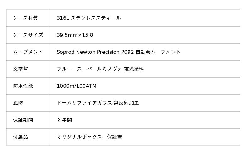Click the ブルー dial color text
This screenshot has width=252, height=155.
pos(64,69)
